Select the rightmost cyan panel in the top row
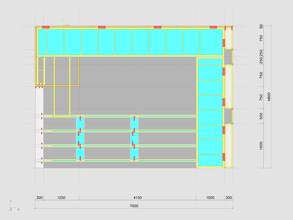This screenshot has width=293, height=220. 211,42
